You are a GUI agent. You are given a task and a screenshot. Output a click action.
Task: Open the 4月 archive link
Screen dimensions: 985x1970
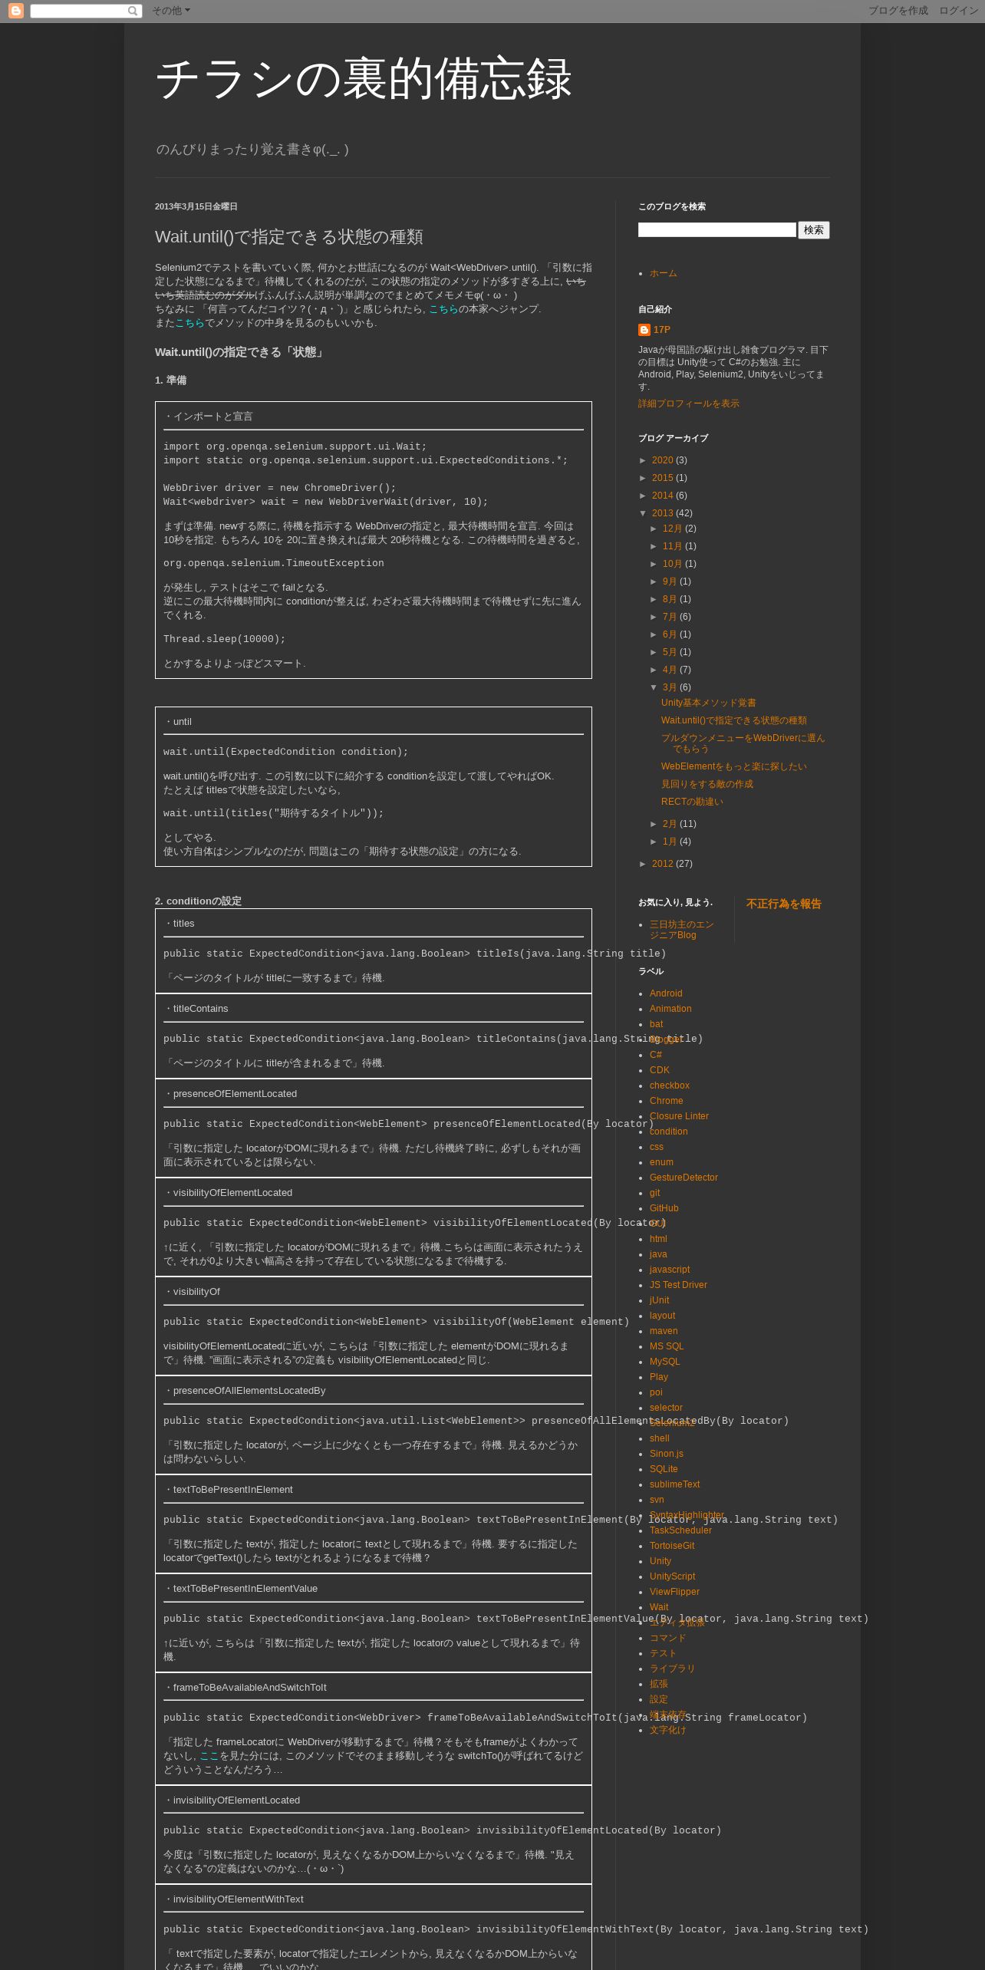coord(670,670)
